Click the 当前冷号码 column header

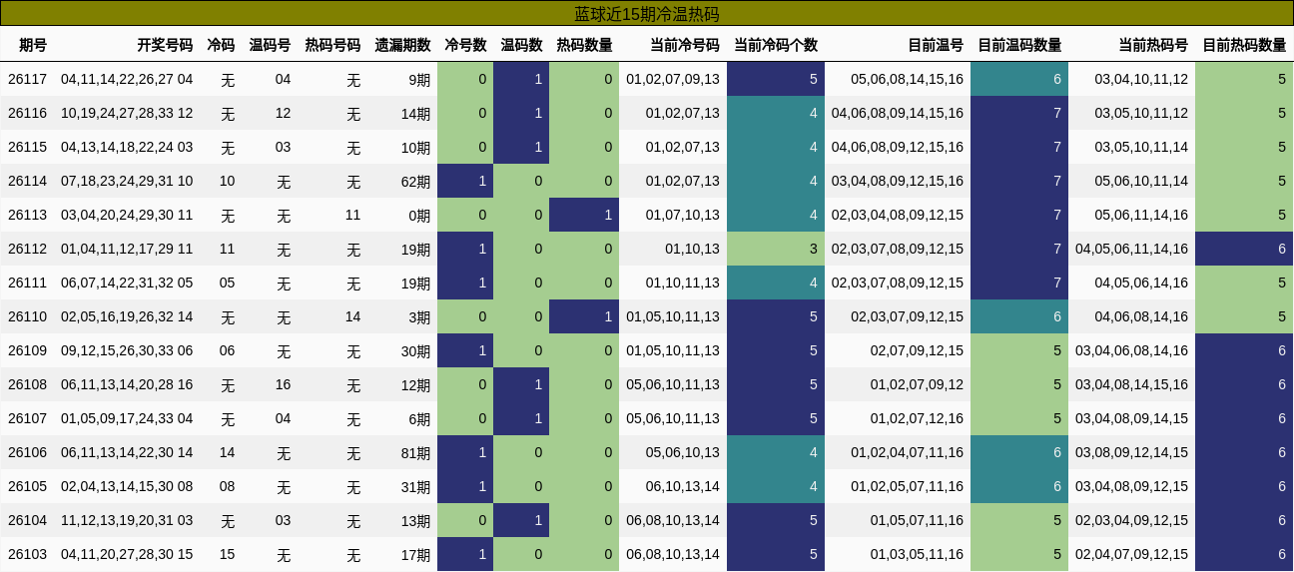(x=684, y=45)
